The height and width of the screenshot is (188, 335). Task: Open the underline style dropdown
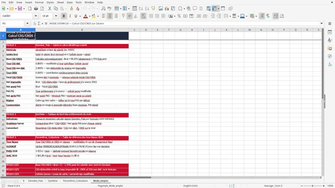tap(80, 16)
